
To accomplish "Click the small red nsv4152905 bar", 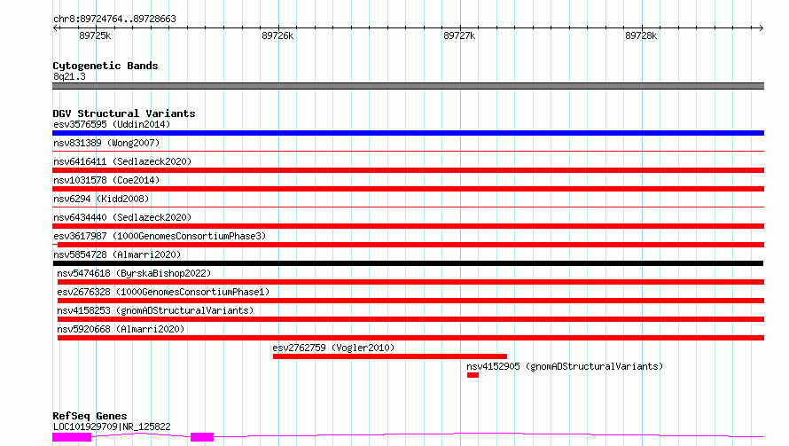I will point(473,375).
